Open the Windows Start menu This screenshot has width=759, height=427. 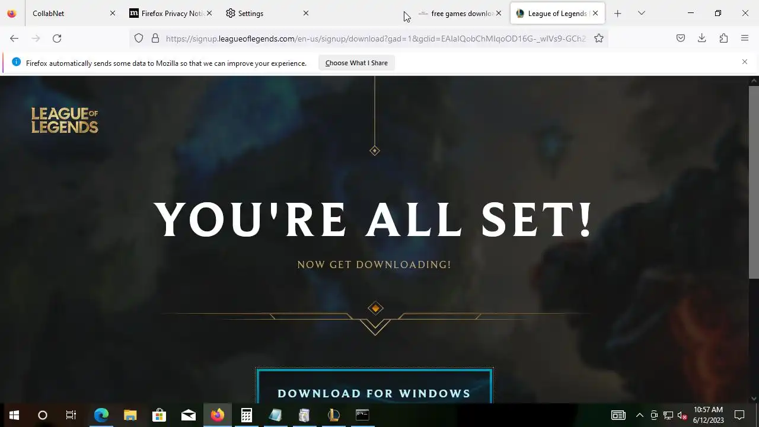(x=14, y=415)
